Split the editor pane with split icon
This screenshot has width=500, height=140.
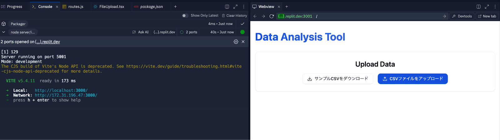227,7
